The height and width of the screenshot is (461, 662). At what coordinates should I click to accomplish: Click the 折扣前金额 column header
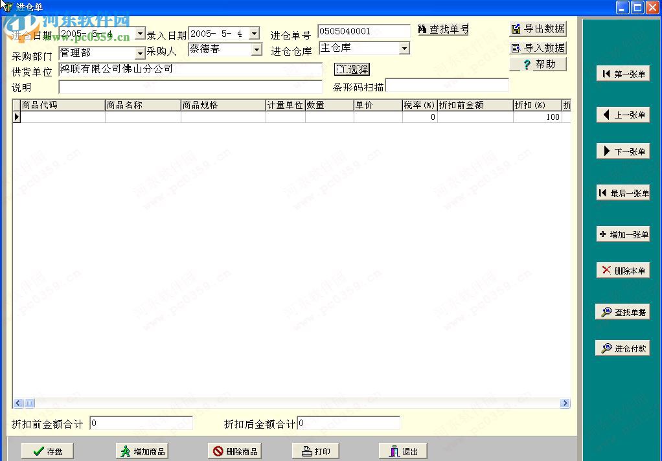pyautogui.click(x=475, y=105)
